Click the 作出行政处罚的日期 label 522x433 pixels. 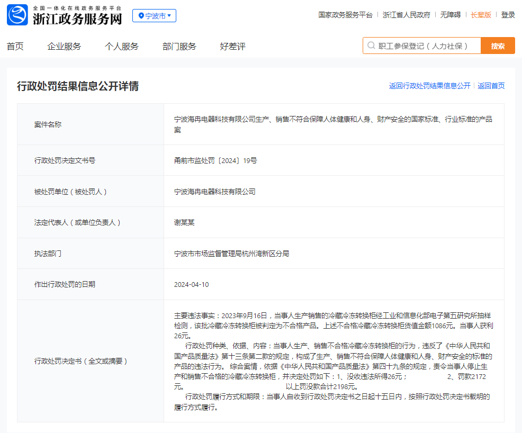click(65, 284)
